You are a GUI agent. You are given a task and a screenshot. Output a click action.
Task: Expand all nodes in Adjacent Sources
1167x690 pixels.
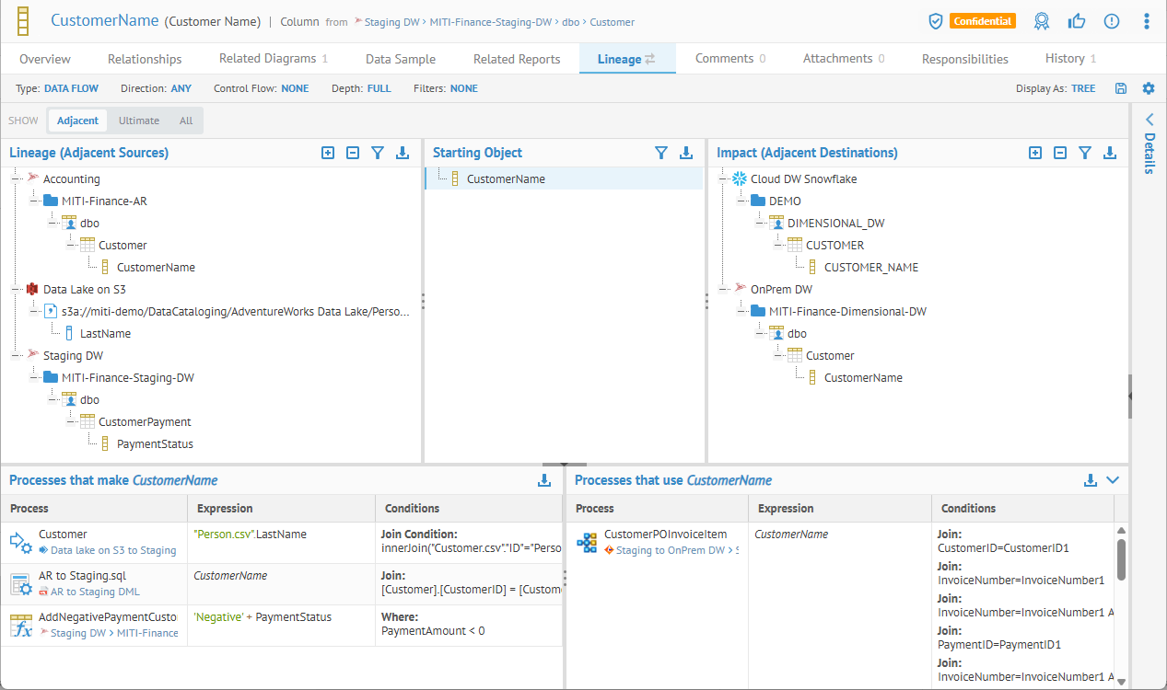click(328, 153)
